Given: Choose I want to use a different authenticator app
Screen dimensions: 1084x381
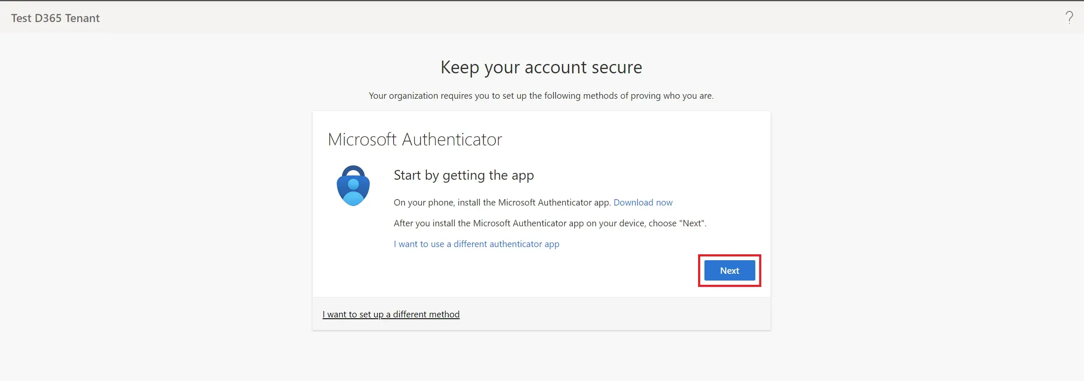Looking at the screenshot, I should (x=476, y=244).
